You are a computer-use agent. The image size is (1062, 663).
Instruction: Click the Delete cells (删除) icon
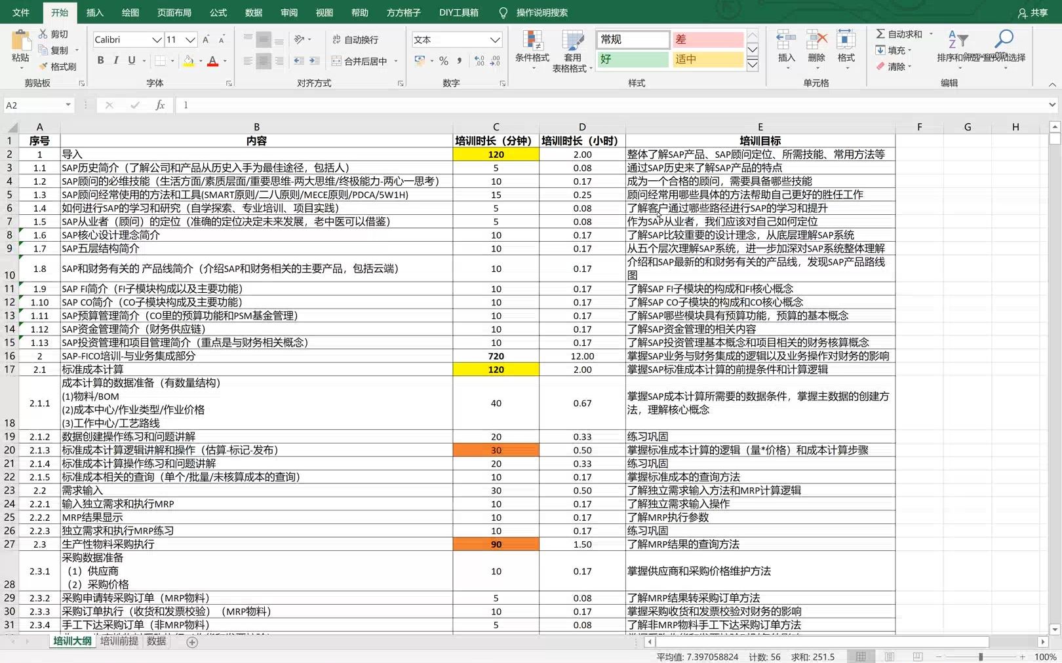tap(816, 40)
